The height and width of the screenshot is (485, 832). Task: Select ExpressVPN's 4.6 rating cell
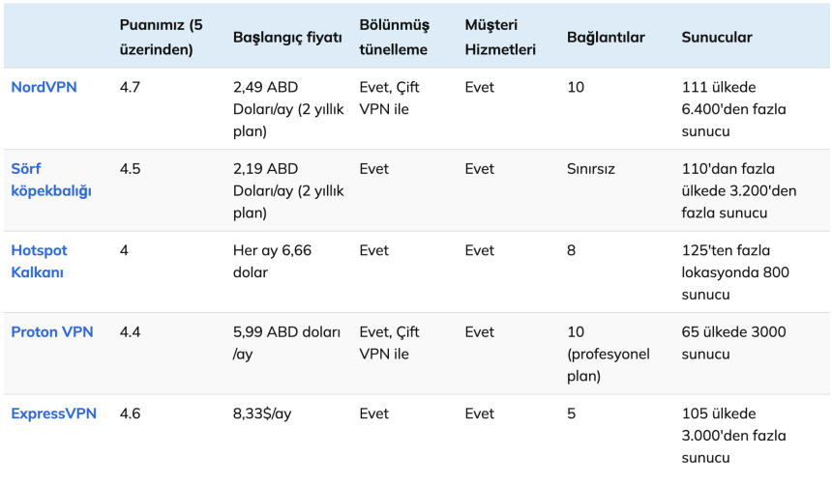(x=131, y=414)
